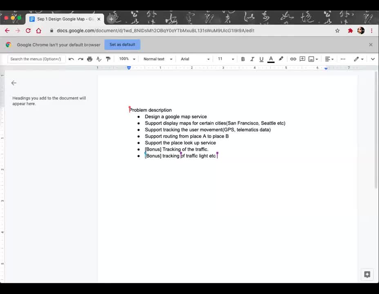
Task: Click the Problem description heading text
Action: [x=150, y=110]
